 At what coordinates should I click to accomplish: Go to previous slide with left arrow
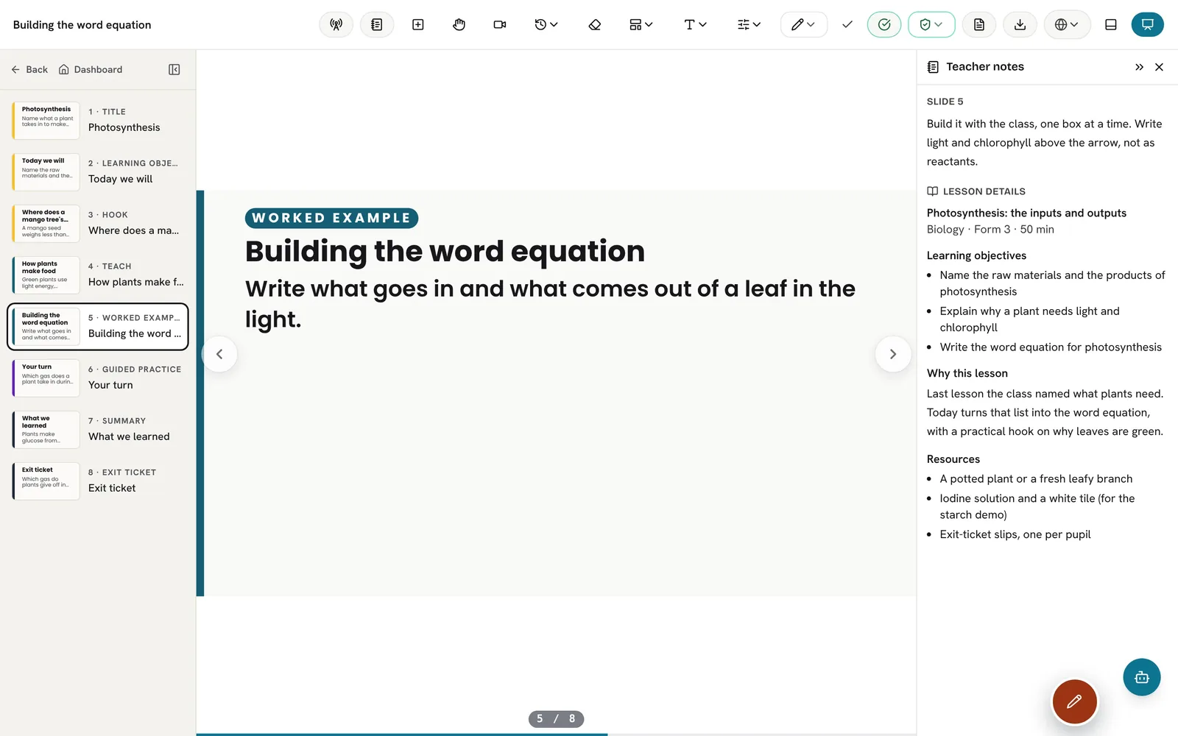pos(219,354)
